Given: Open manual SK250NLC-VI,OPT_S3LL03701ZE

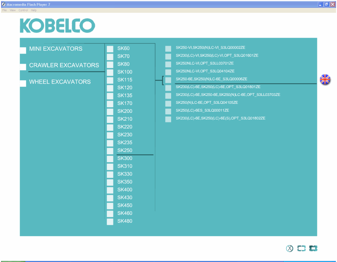Looking at the screenshot, I should (205, 63).
